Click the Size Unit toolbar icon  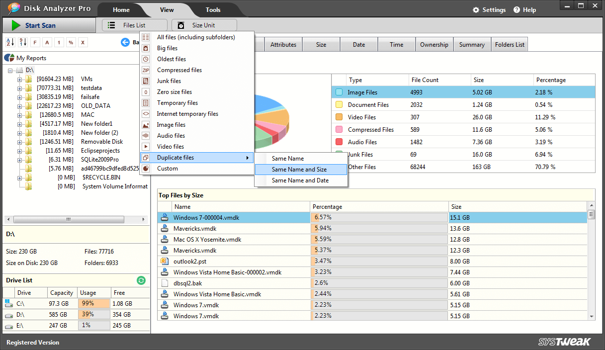(204, 25)
